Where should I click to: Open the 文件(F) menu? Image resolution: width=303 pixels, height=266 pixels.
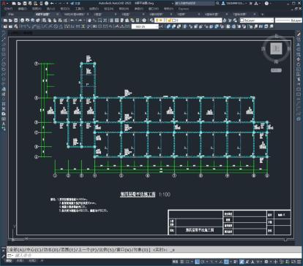tap(8, 9)
